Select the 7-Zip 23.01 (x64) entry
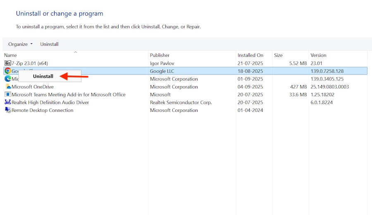 30,63
